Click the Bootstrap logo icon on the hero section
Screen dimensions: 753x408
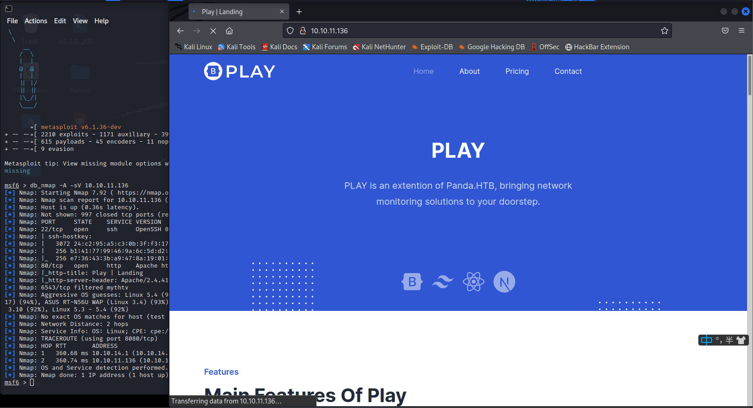coord(412,282)
